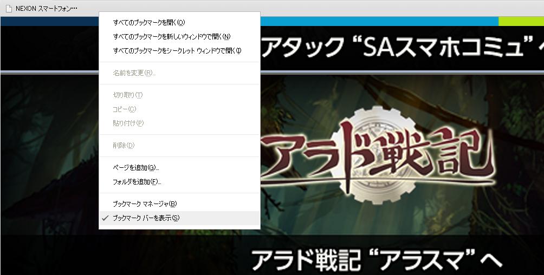Click the アラド戦記 gear logo banner
This screenshot has height=275, width=544.
(378, 155)
